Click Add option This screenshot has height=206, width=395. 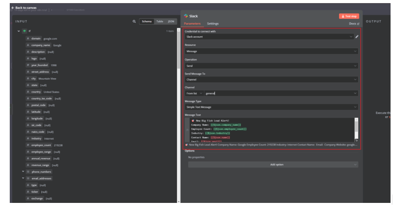click(x=273, y=164)
